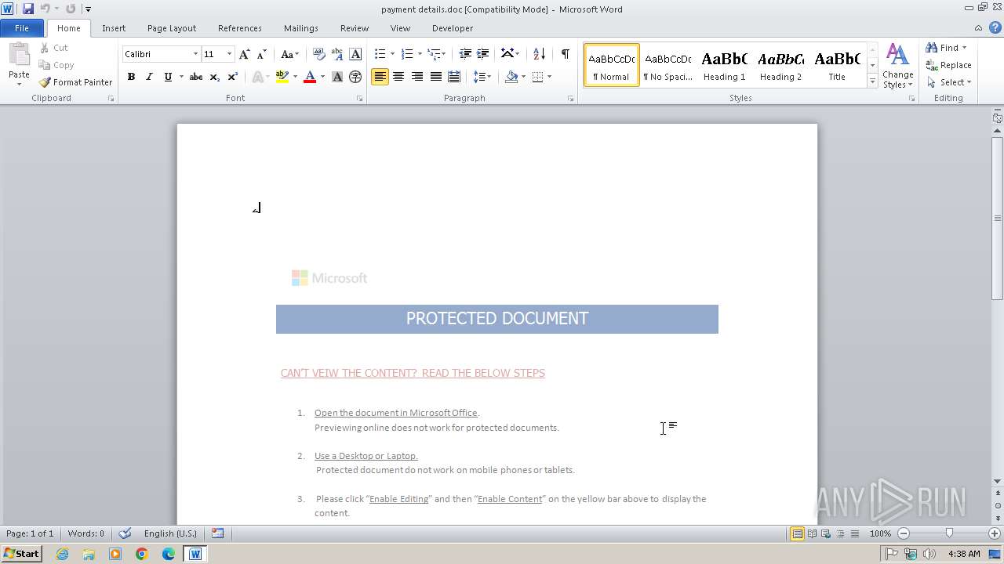Toggle Align Text Left

tap(380, 77)
